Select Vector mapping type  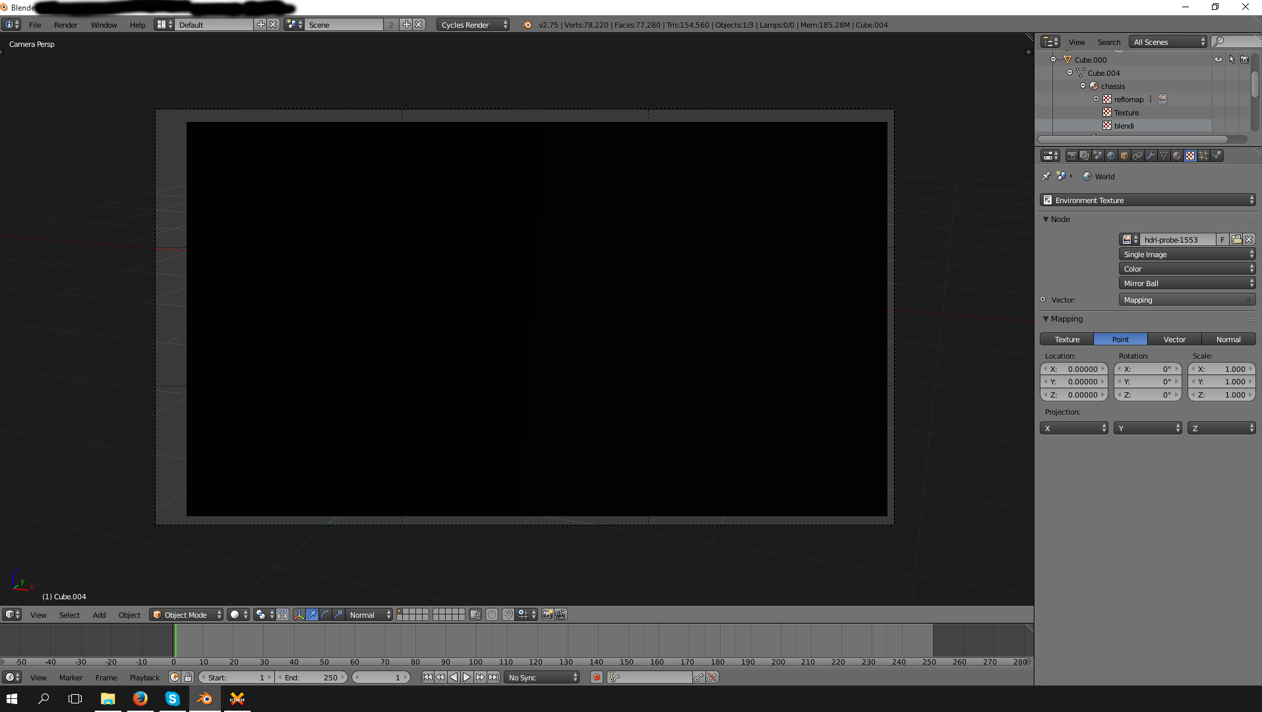(x=1174, y=339)
